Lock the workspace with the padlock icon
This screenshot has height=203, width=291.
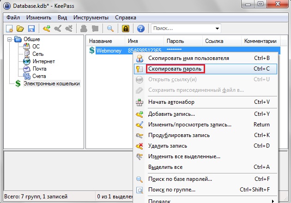coord(125,29)
